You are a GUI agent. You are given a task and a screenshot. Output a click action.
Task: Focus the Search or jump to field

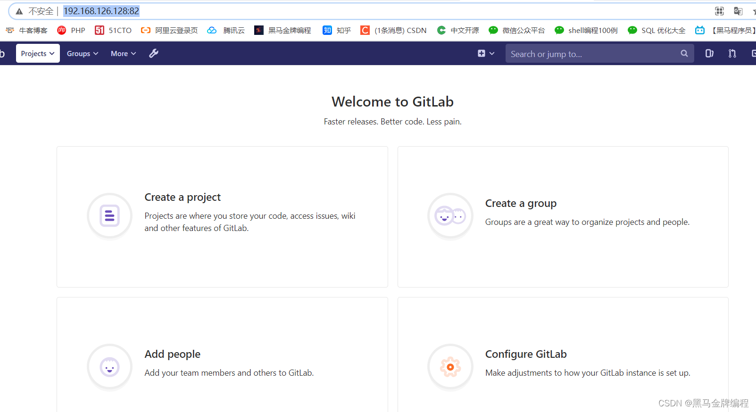pos(599,54)
